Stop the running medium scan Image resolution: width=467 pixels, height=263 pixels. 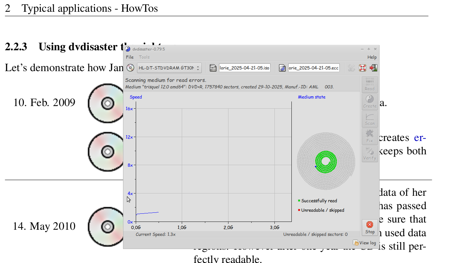[370, 227]
